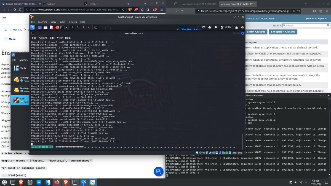Click HELP link in Java docs header
The image size is (331, 186).
272,18
